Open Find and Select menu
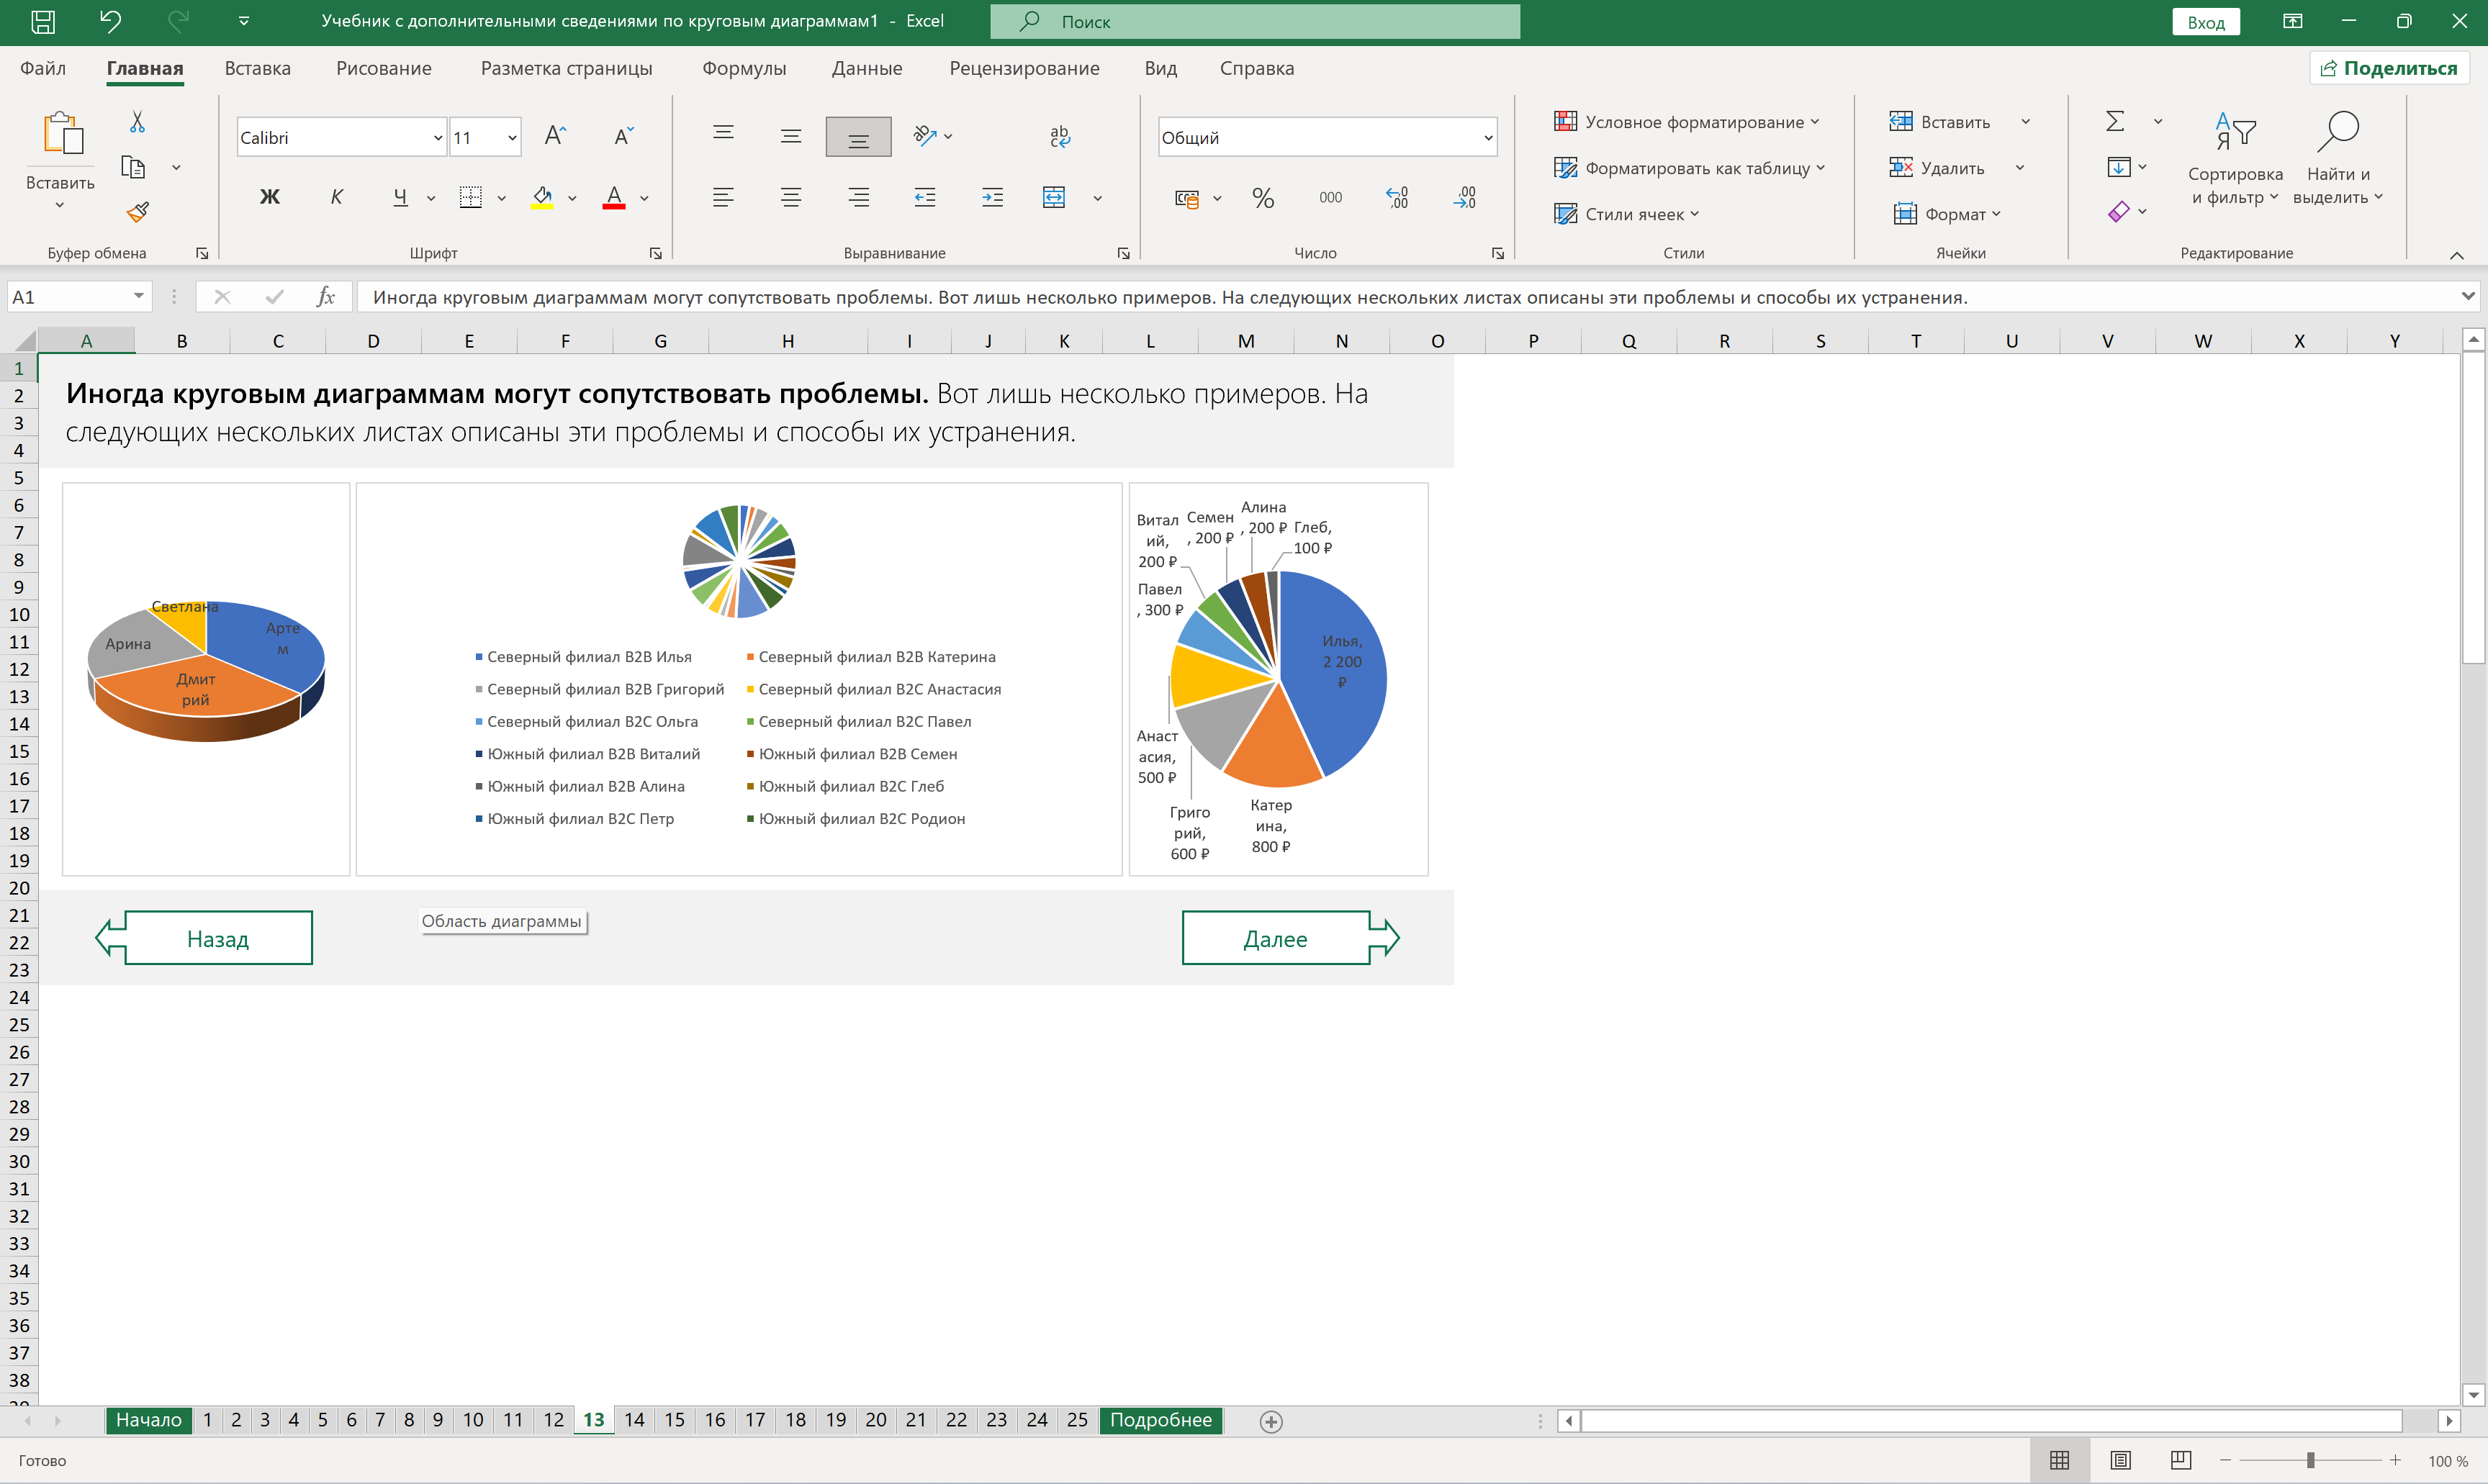 coord(2338,158)
